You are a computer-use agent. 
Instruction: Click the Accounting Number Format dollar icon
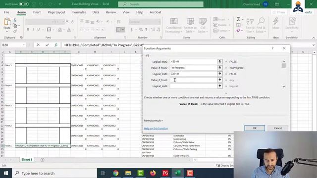point(132,30)
